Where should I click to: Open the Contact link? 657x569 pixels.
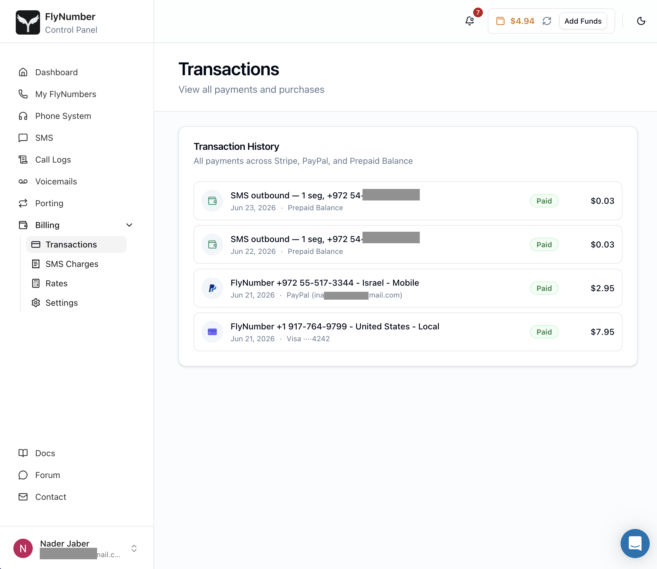point(50,497)
